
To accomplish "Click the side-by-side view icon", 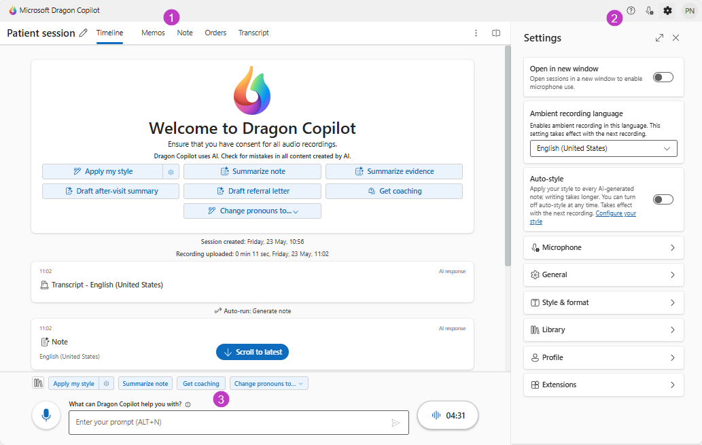I will [495, 33].
